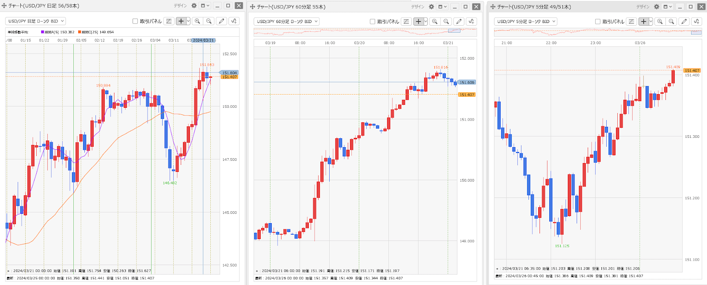Click the overview navigator strip in the 60-minute chart

pyautogui.click(x=365, y=32)
